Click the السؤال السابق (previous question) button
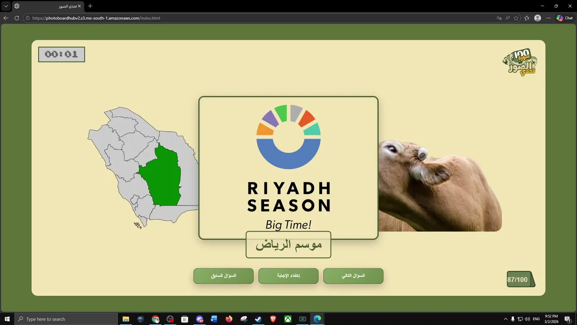This screenshot has width=577, height=325. tap(224, 276)
